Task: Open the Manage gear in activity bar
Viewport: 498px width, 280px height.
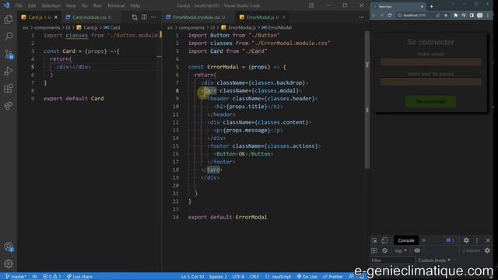Action: [9, 264]
